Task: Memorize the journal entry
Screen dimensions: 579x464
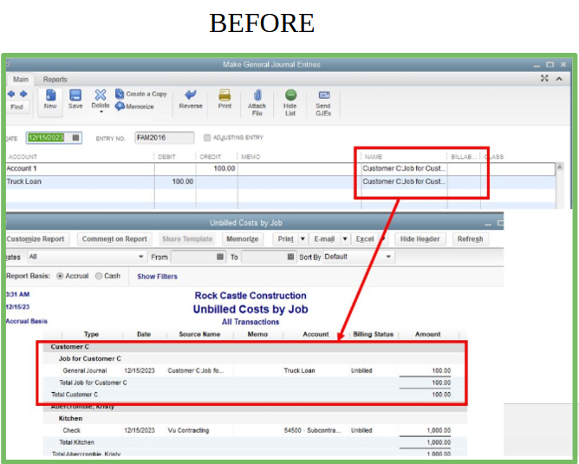Action: coord(134,107)
